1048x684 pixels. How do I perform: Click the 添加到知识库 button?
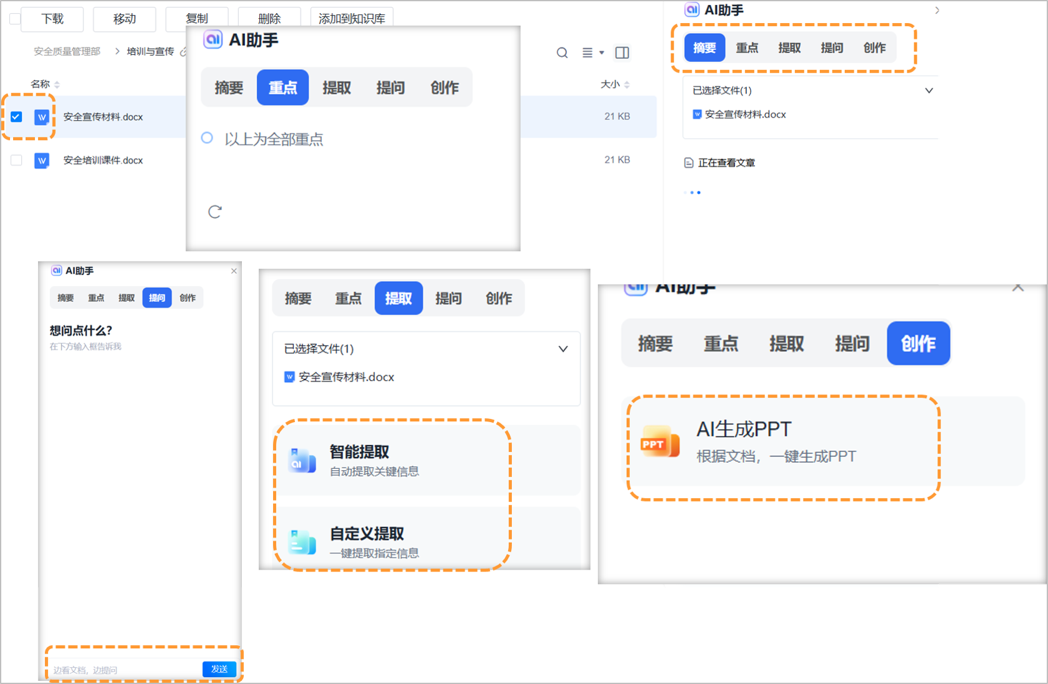click(351, 17)
